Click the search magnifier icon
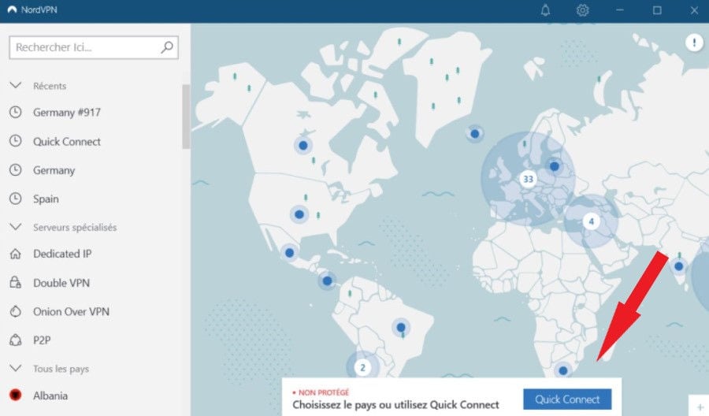709x416 pixels. [166, 47]
